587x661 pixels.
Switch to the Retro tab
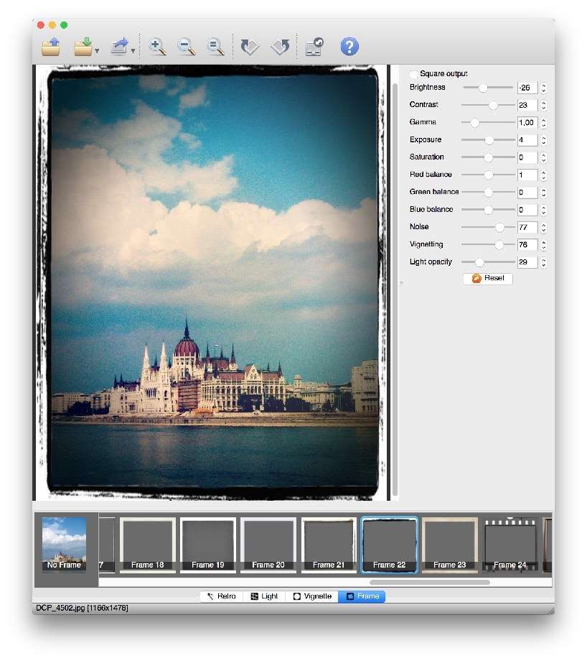221,596
